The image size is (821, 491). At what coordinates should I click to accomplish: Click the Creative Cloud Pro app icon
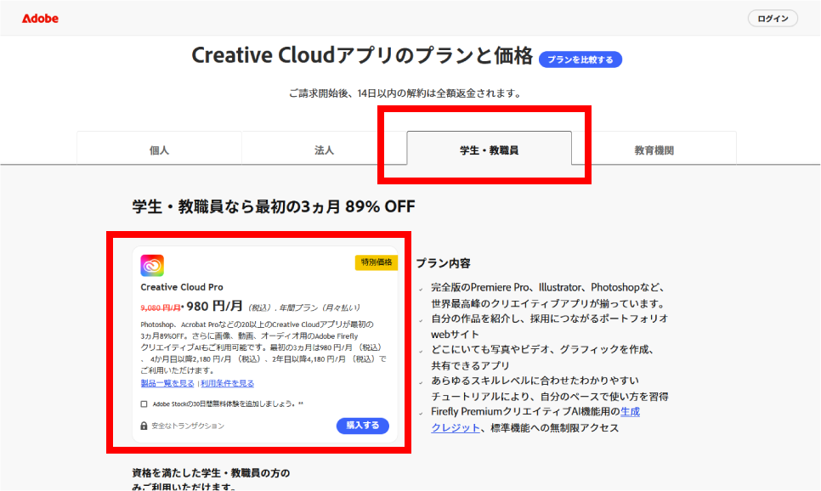(x=152, y=265)
